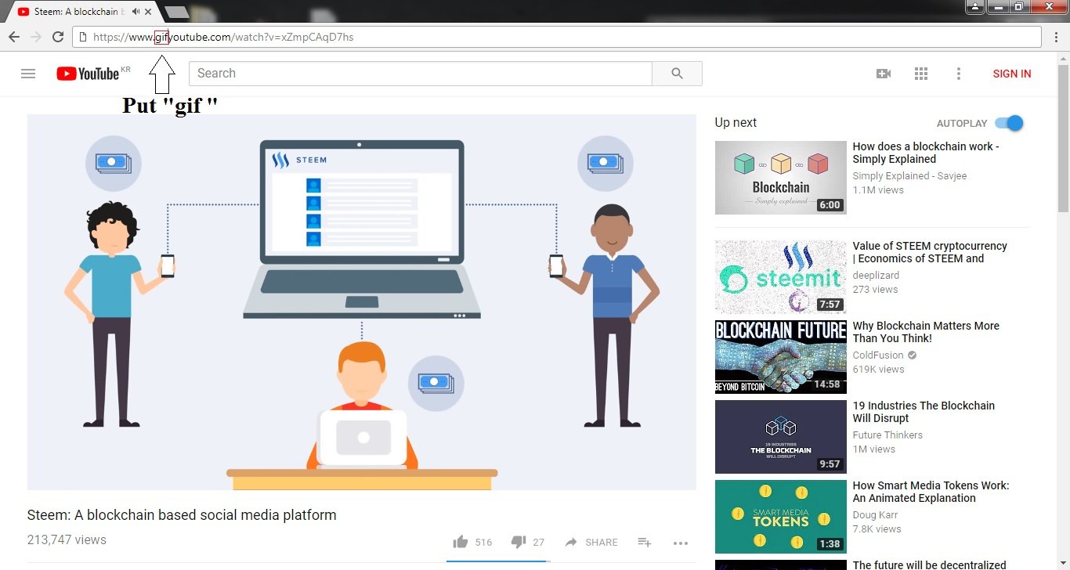Click into the Search input field

(x=421, y=74)
